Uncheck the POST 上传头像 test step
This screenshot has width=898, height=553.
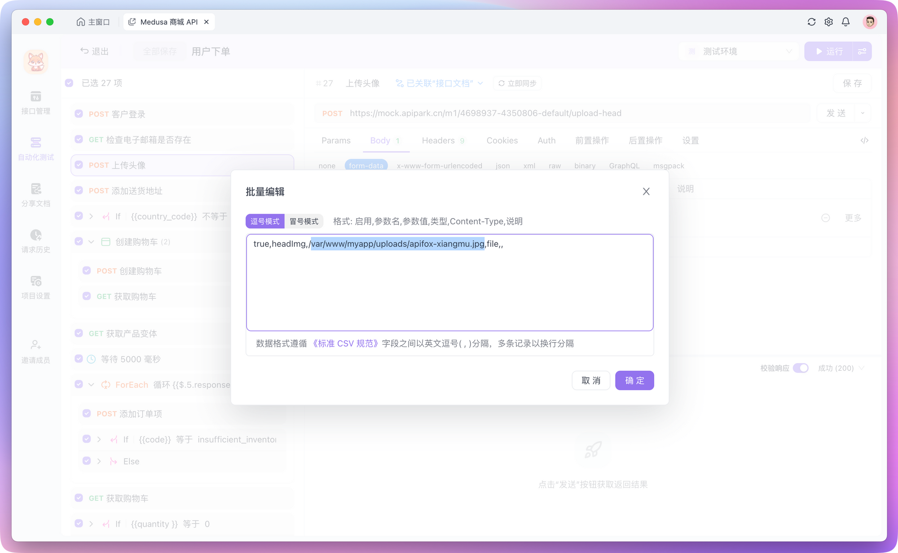79,165
